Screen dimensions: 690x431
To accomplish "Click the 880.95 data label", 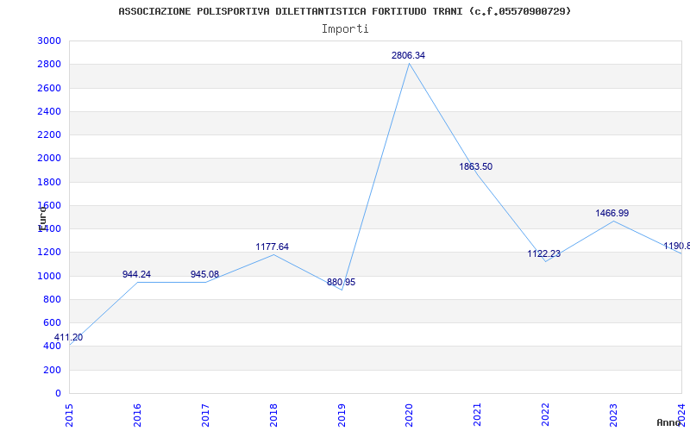I will 341,283.
